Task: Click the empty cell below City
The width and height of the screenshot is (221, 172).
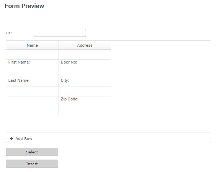Action: click(x=85, y=92)
